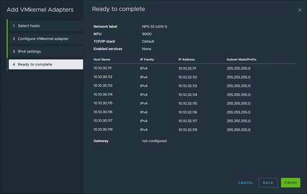Select the Ready to complete step
The width and height of the screenshot is (307, 194).
[x=46, y=64]
